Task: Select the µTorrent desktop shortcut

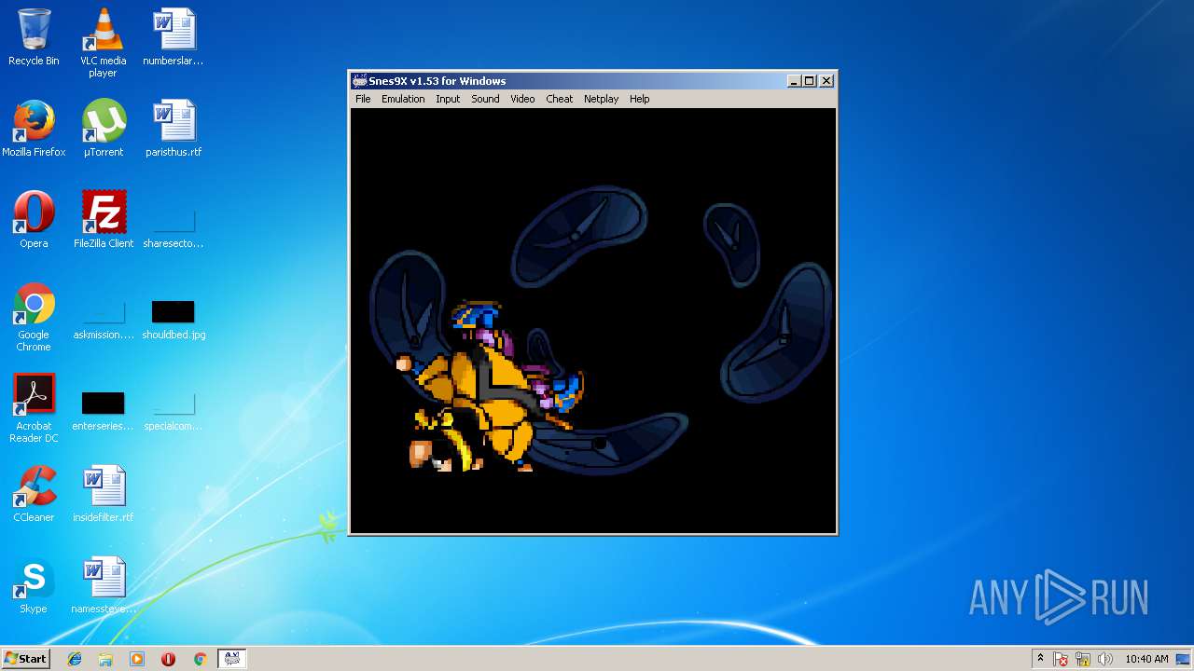Action: (103, 129)
